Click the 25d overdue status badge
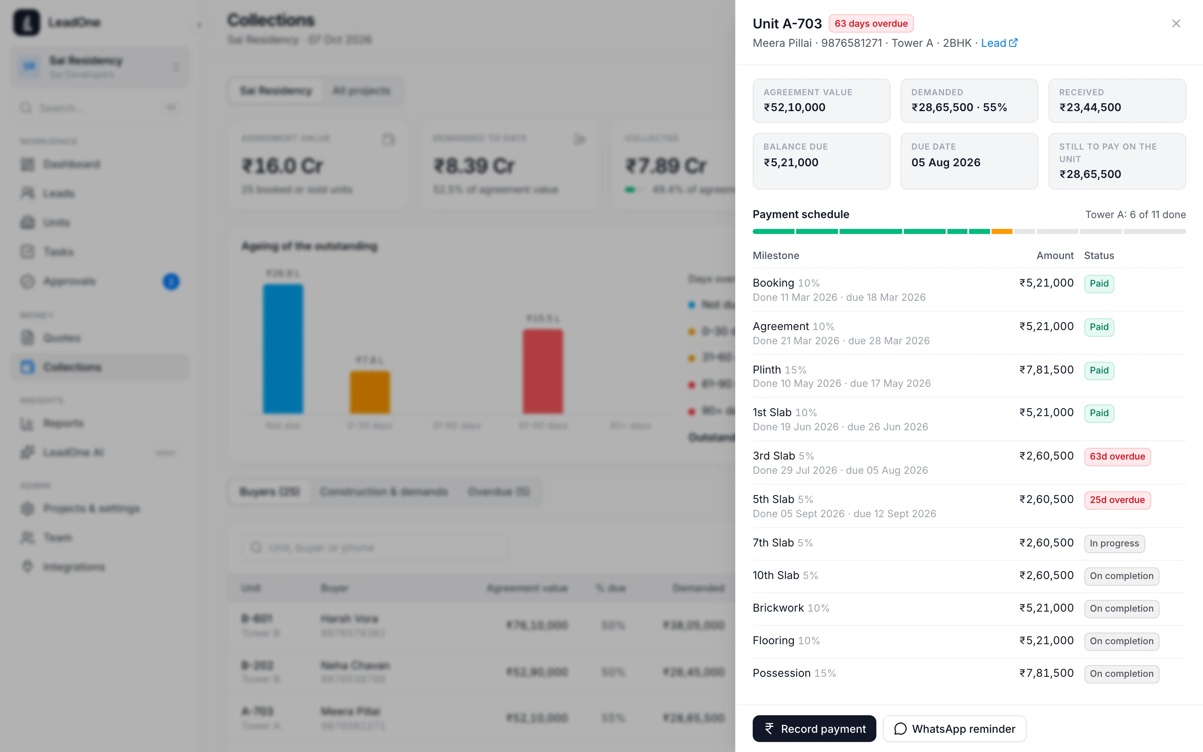Viewport: 1203px width, 752px height. point(1117,500)
